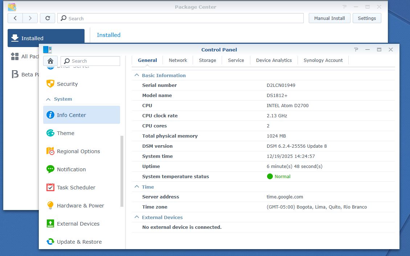Open the Device Analytics tab
This screenshot has width=410, height=256.
pos(274,60)
